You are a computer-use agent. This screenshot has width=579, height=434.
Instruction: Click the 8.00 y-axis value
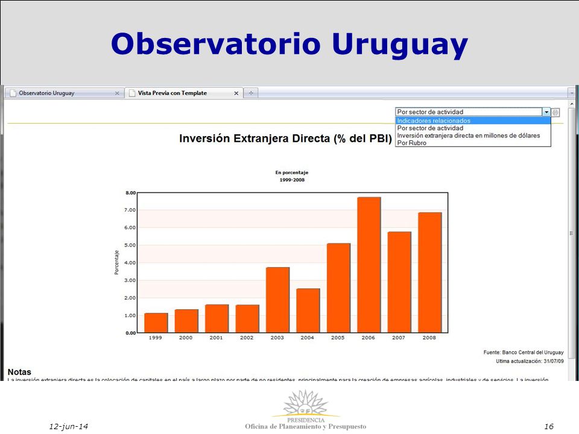pyautogui.click(x=131, y=193)
